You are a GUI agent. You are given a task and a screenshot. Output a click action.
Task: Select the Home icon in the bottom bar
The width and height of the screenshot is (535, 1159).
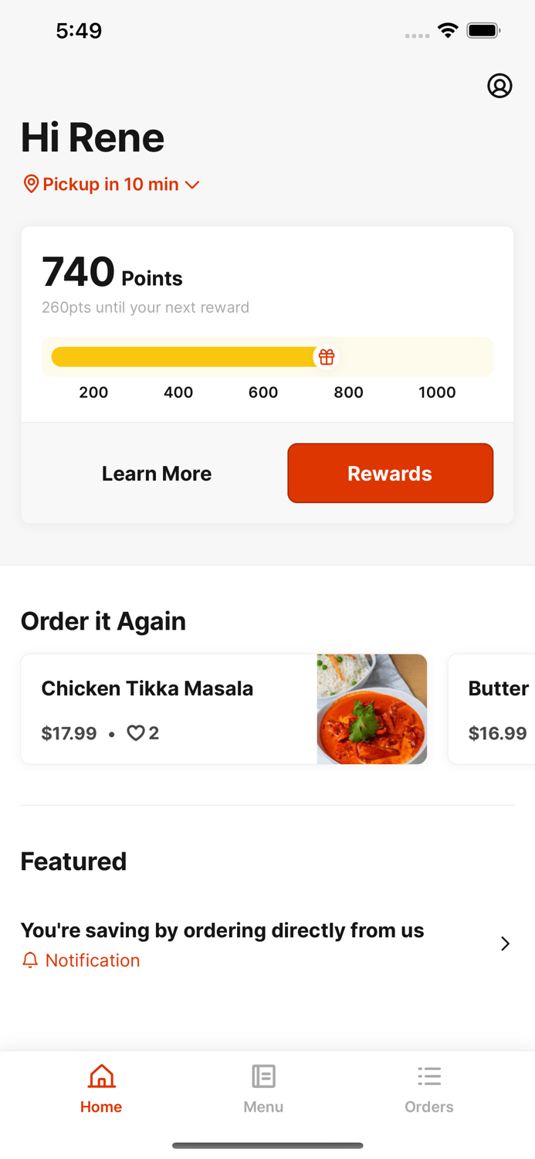point(101,1076)
